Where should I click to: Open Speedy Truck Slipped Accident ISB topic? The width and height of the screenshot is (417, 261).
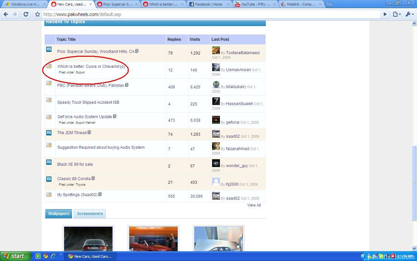88,102
